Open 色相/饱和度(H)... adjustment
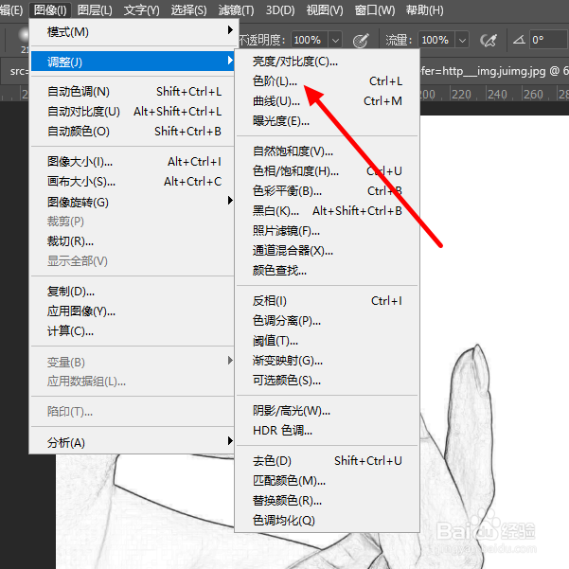Image resolution: width=569 pixels, height=569 pixels. tap(327, 171)
